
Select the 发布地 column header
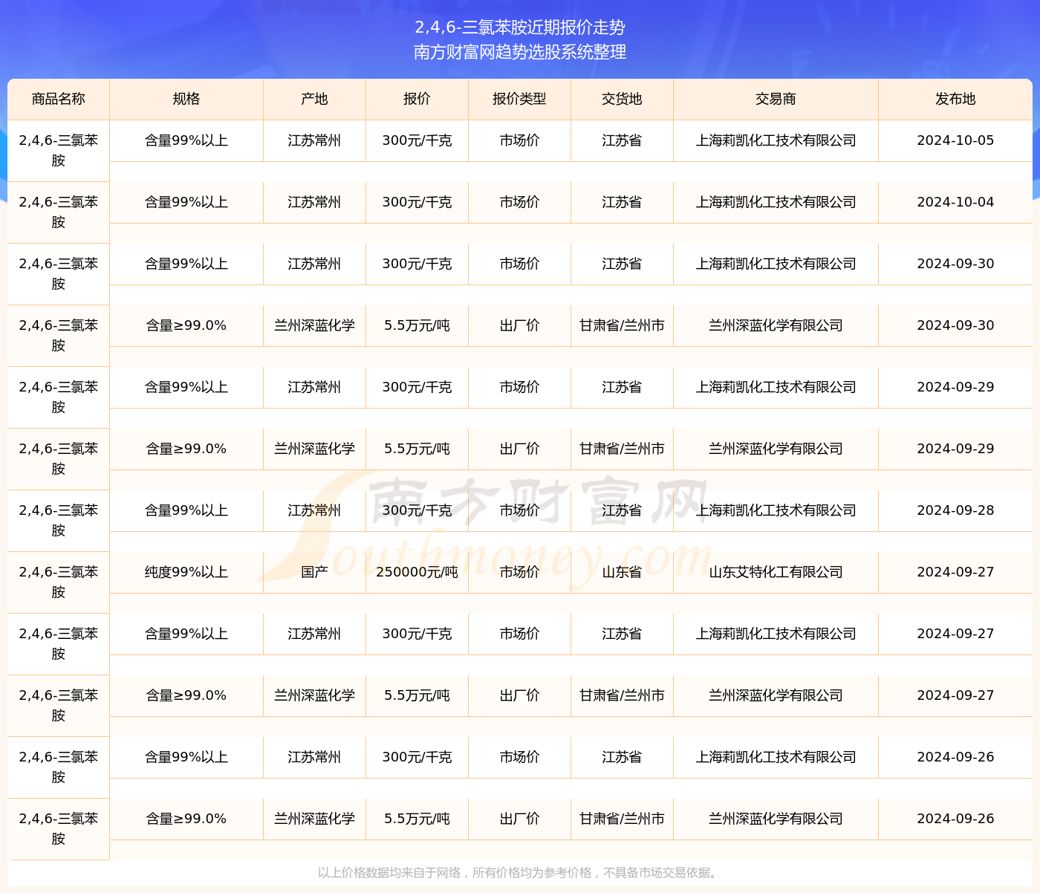956,99
